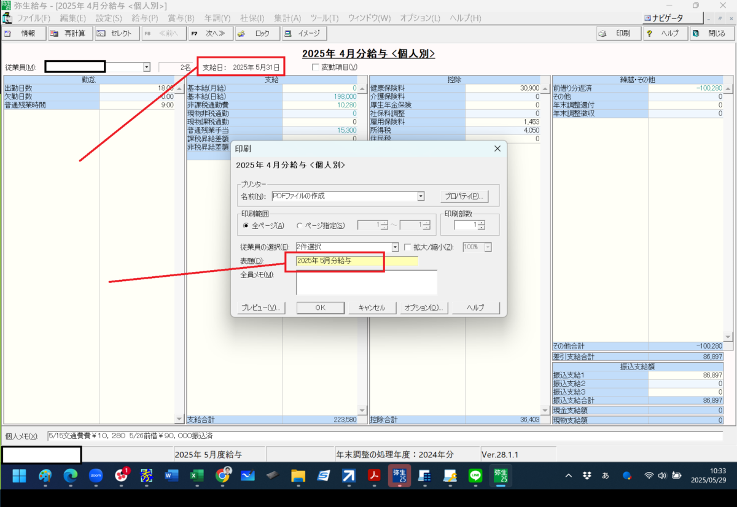Click the 情報 toolbar button
This screenshot has width=737, height=507.
coord(23,33)
